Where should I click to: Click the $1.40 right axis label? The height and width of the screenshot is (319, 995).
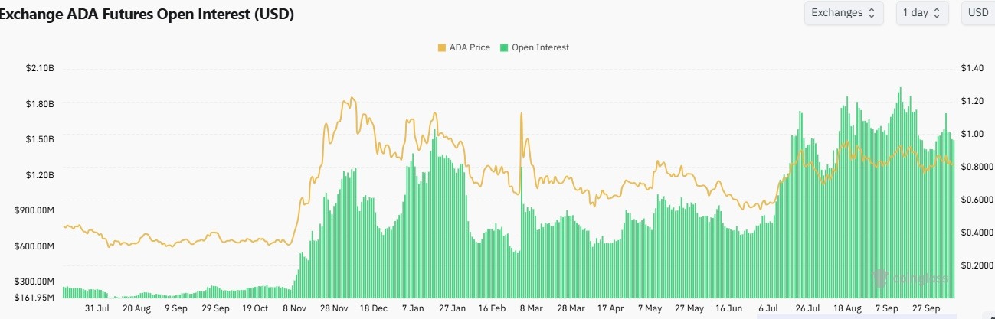click(972, 69)
